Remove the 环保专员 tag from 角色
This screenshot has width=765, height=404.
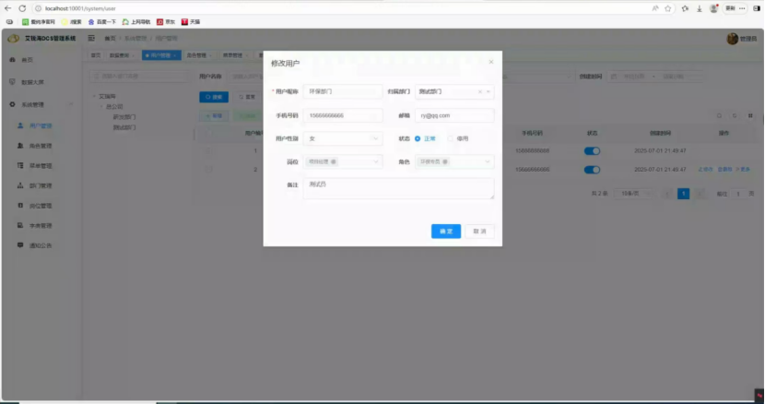[445, 161]
